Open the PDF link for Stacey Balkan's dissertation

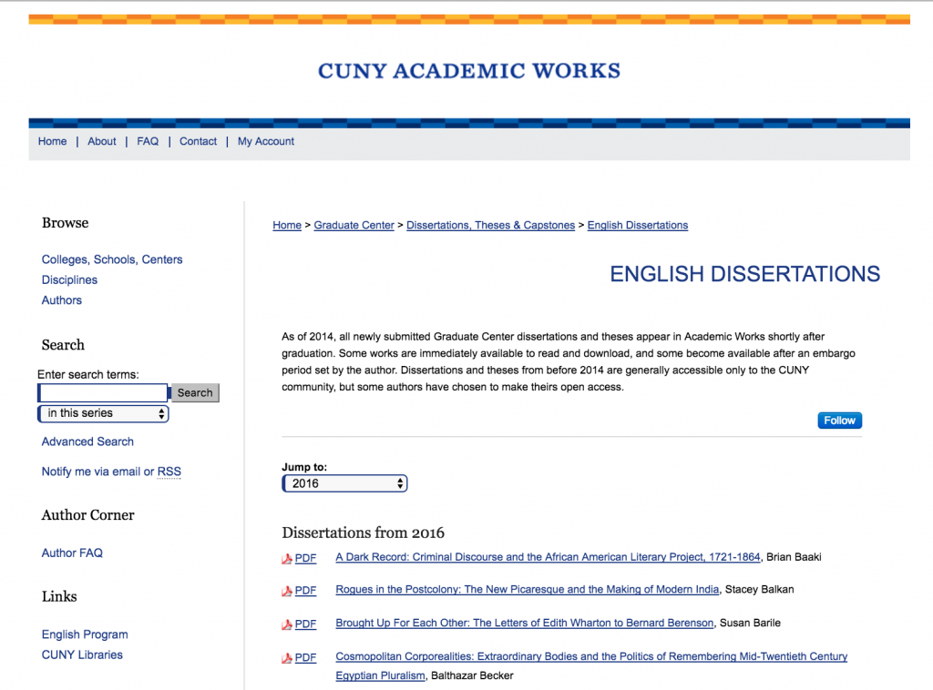305,590
